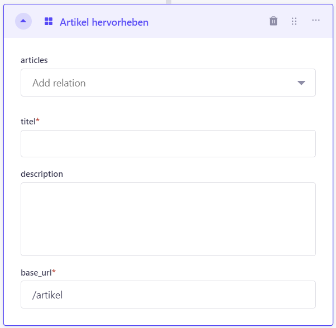Click the description field label
The height and width of the screenshot is (328, 336).
click(x=42, y=174)
